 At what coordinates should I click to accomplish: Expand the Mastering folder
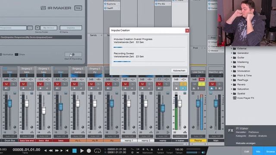(x=232, y=62)
